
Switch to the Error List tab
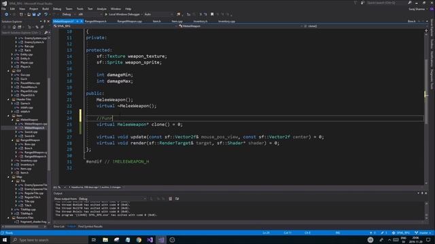[x=58, y=226]
